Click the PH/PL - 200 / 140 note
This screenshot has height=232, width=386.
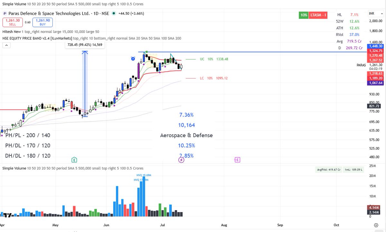click(28, 135)
